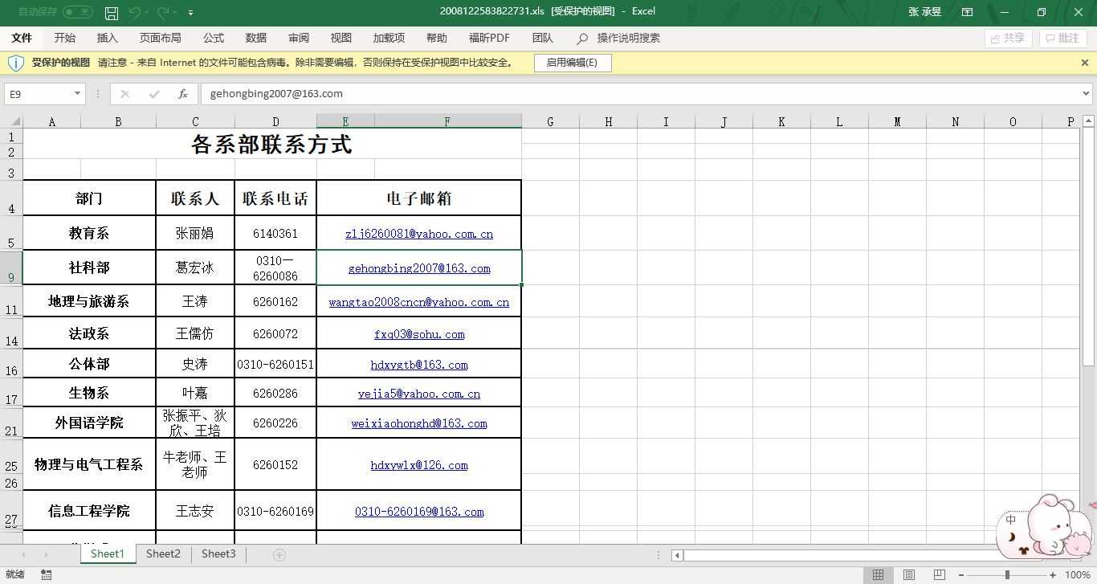The height and width of the screenshot is (584, 1097).
Task: Click the fx Insert Function icon
Action: 183,94
